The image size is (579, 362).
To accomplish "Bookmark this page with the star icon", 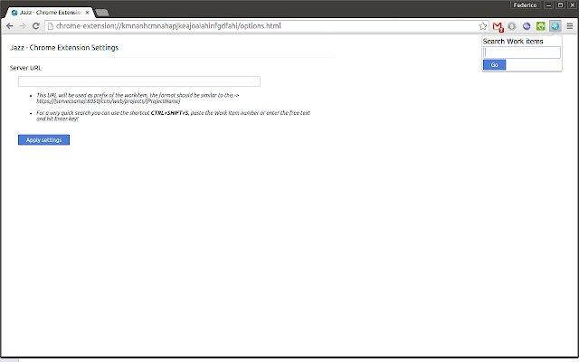I will pyautogui.click(x=482, y=26).
